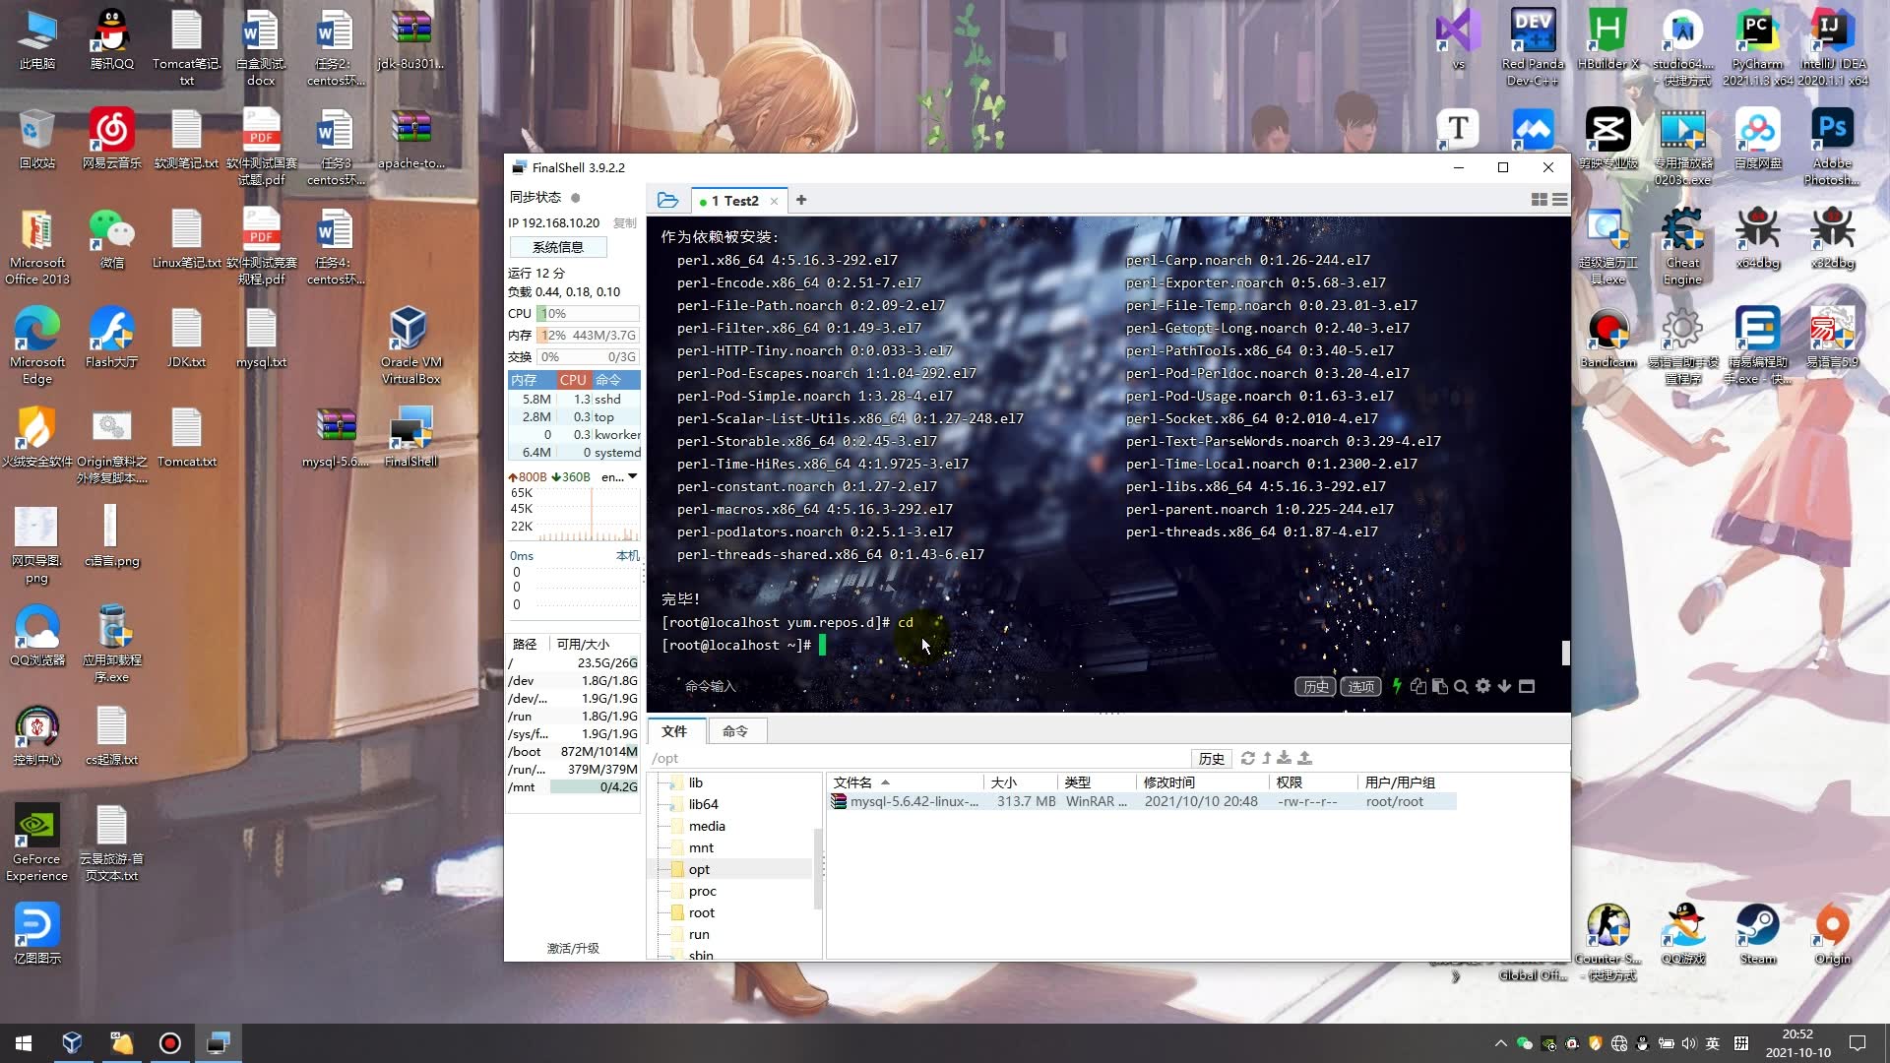Open the grid layout view icon
This screenshot has width=1890, height=1063.
coord(1540,200)
